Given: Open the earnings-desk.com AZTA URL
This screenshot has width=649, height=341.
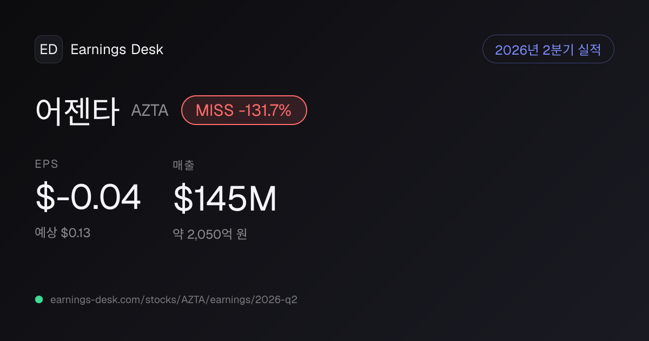Looking at the screenshot, I should tap(174, 299).
